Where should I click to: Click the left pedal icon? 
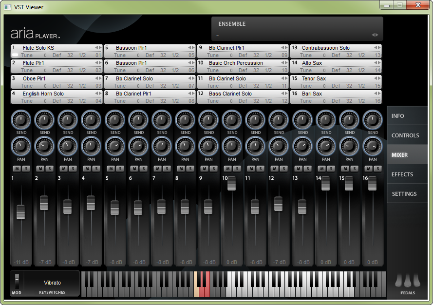point(398,281)
